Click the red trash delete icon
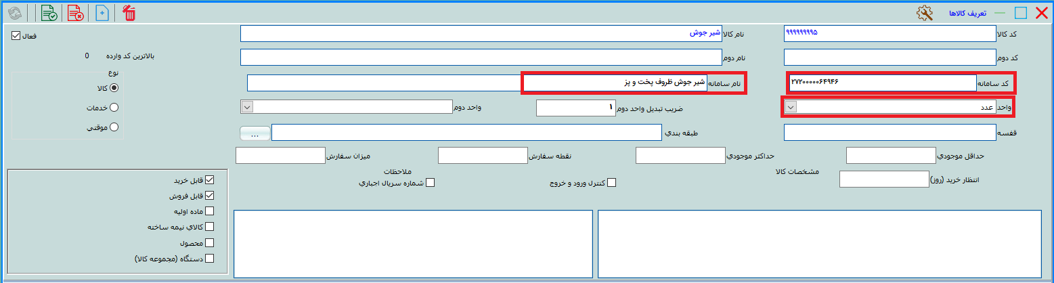The image size is (1054, 283). point(129,13)
